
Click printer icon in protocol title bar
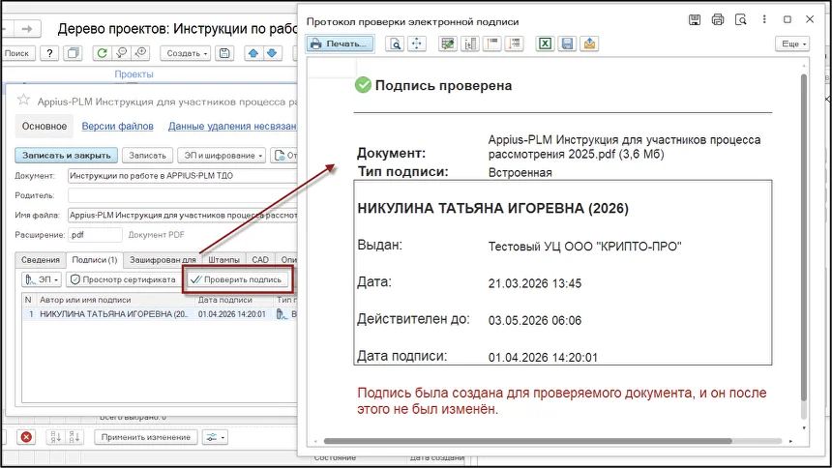coord(718,19)
